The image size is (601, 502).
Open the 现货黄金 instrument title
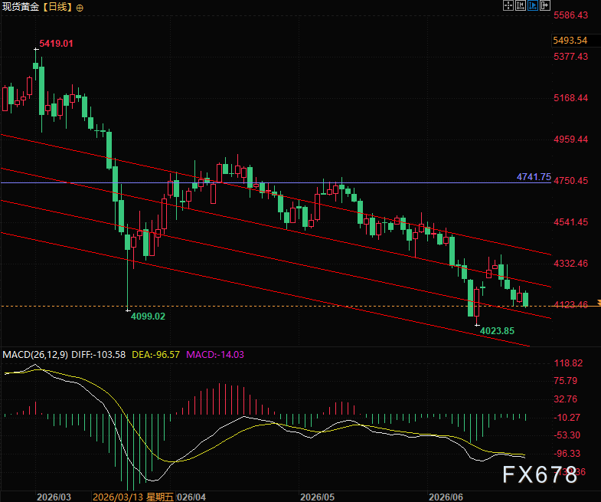pos(21,7)
